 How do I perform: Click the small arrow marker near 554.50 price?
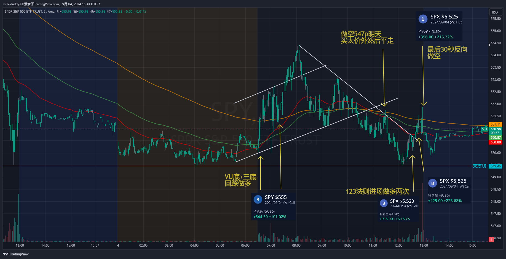tap(489, 45)
